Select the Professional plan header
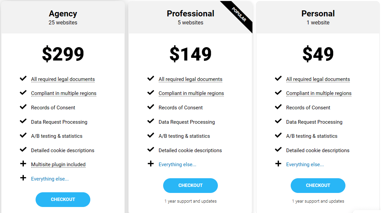The image size is (381, 213). click(190, 13)
